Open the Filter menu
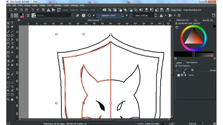The image size is (223, 125). tap(49, 6)
